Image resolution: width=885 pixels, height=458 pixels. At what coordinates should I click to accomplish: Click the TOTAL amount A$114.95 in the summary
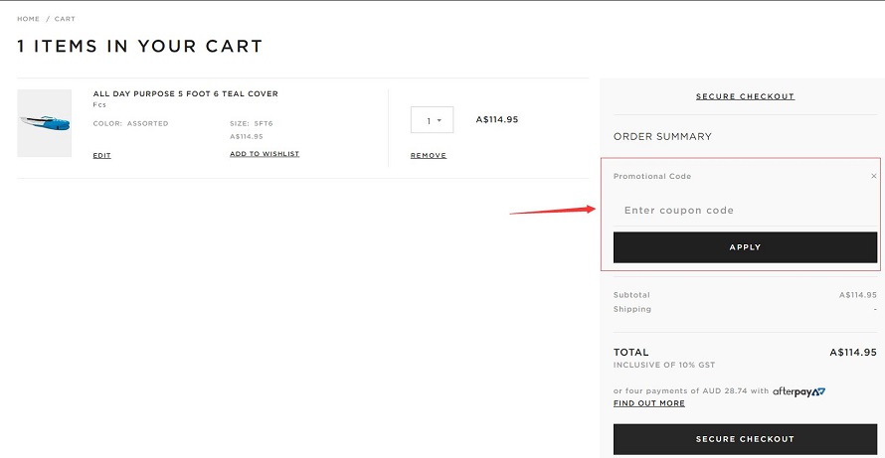[x=853, y=352]
